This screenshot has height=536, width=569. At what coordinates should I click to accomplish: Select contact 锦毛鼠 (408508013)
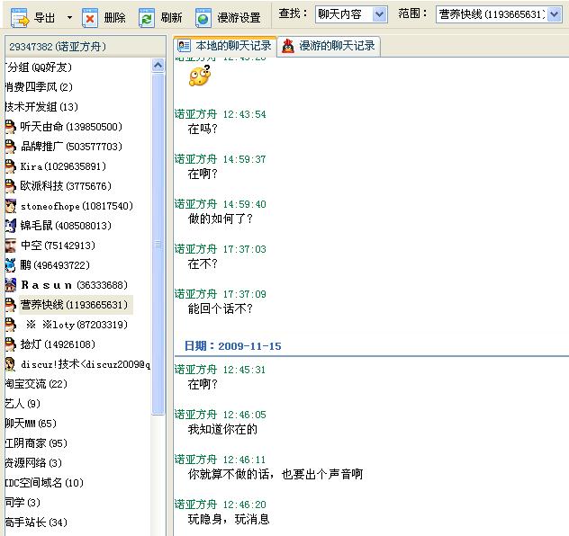(66, 226)
